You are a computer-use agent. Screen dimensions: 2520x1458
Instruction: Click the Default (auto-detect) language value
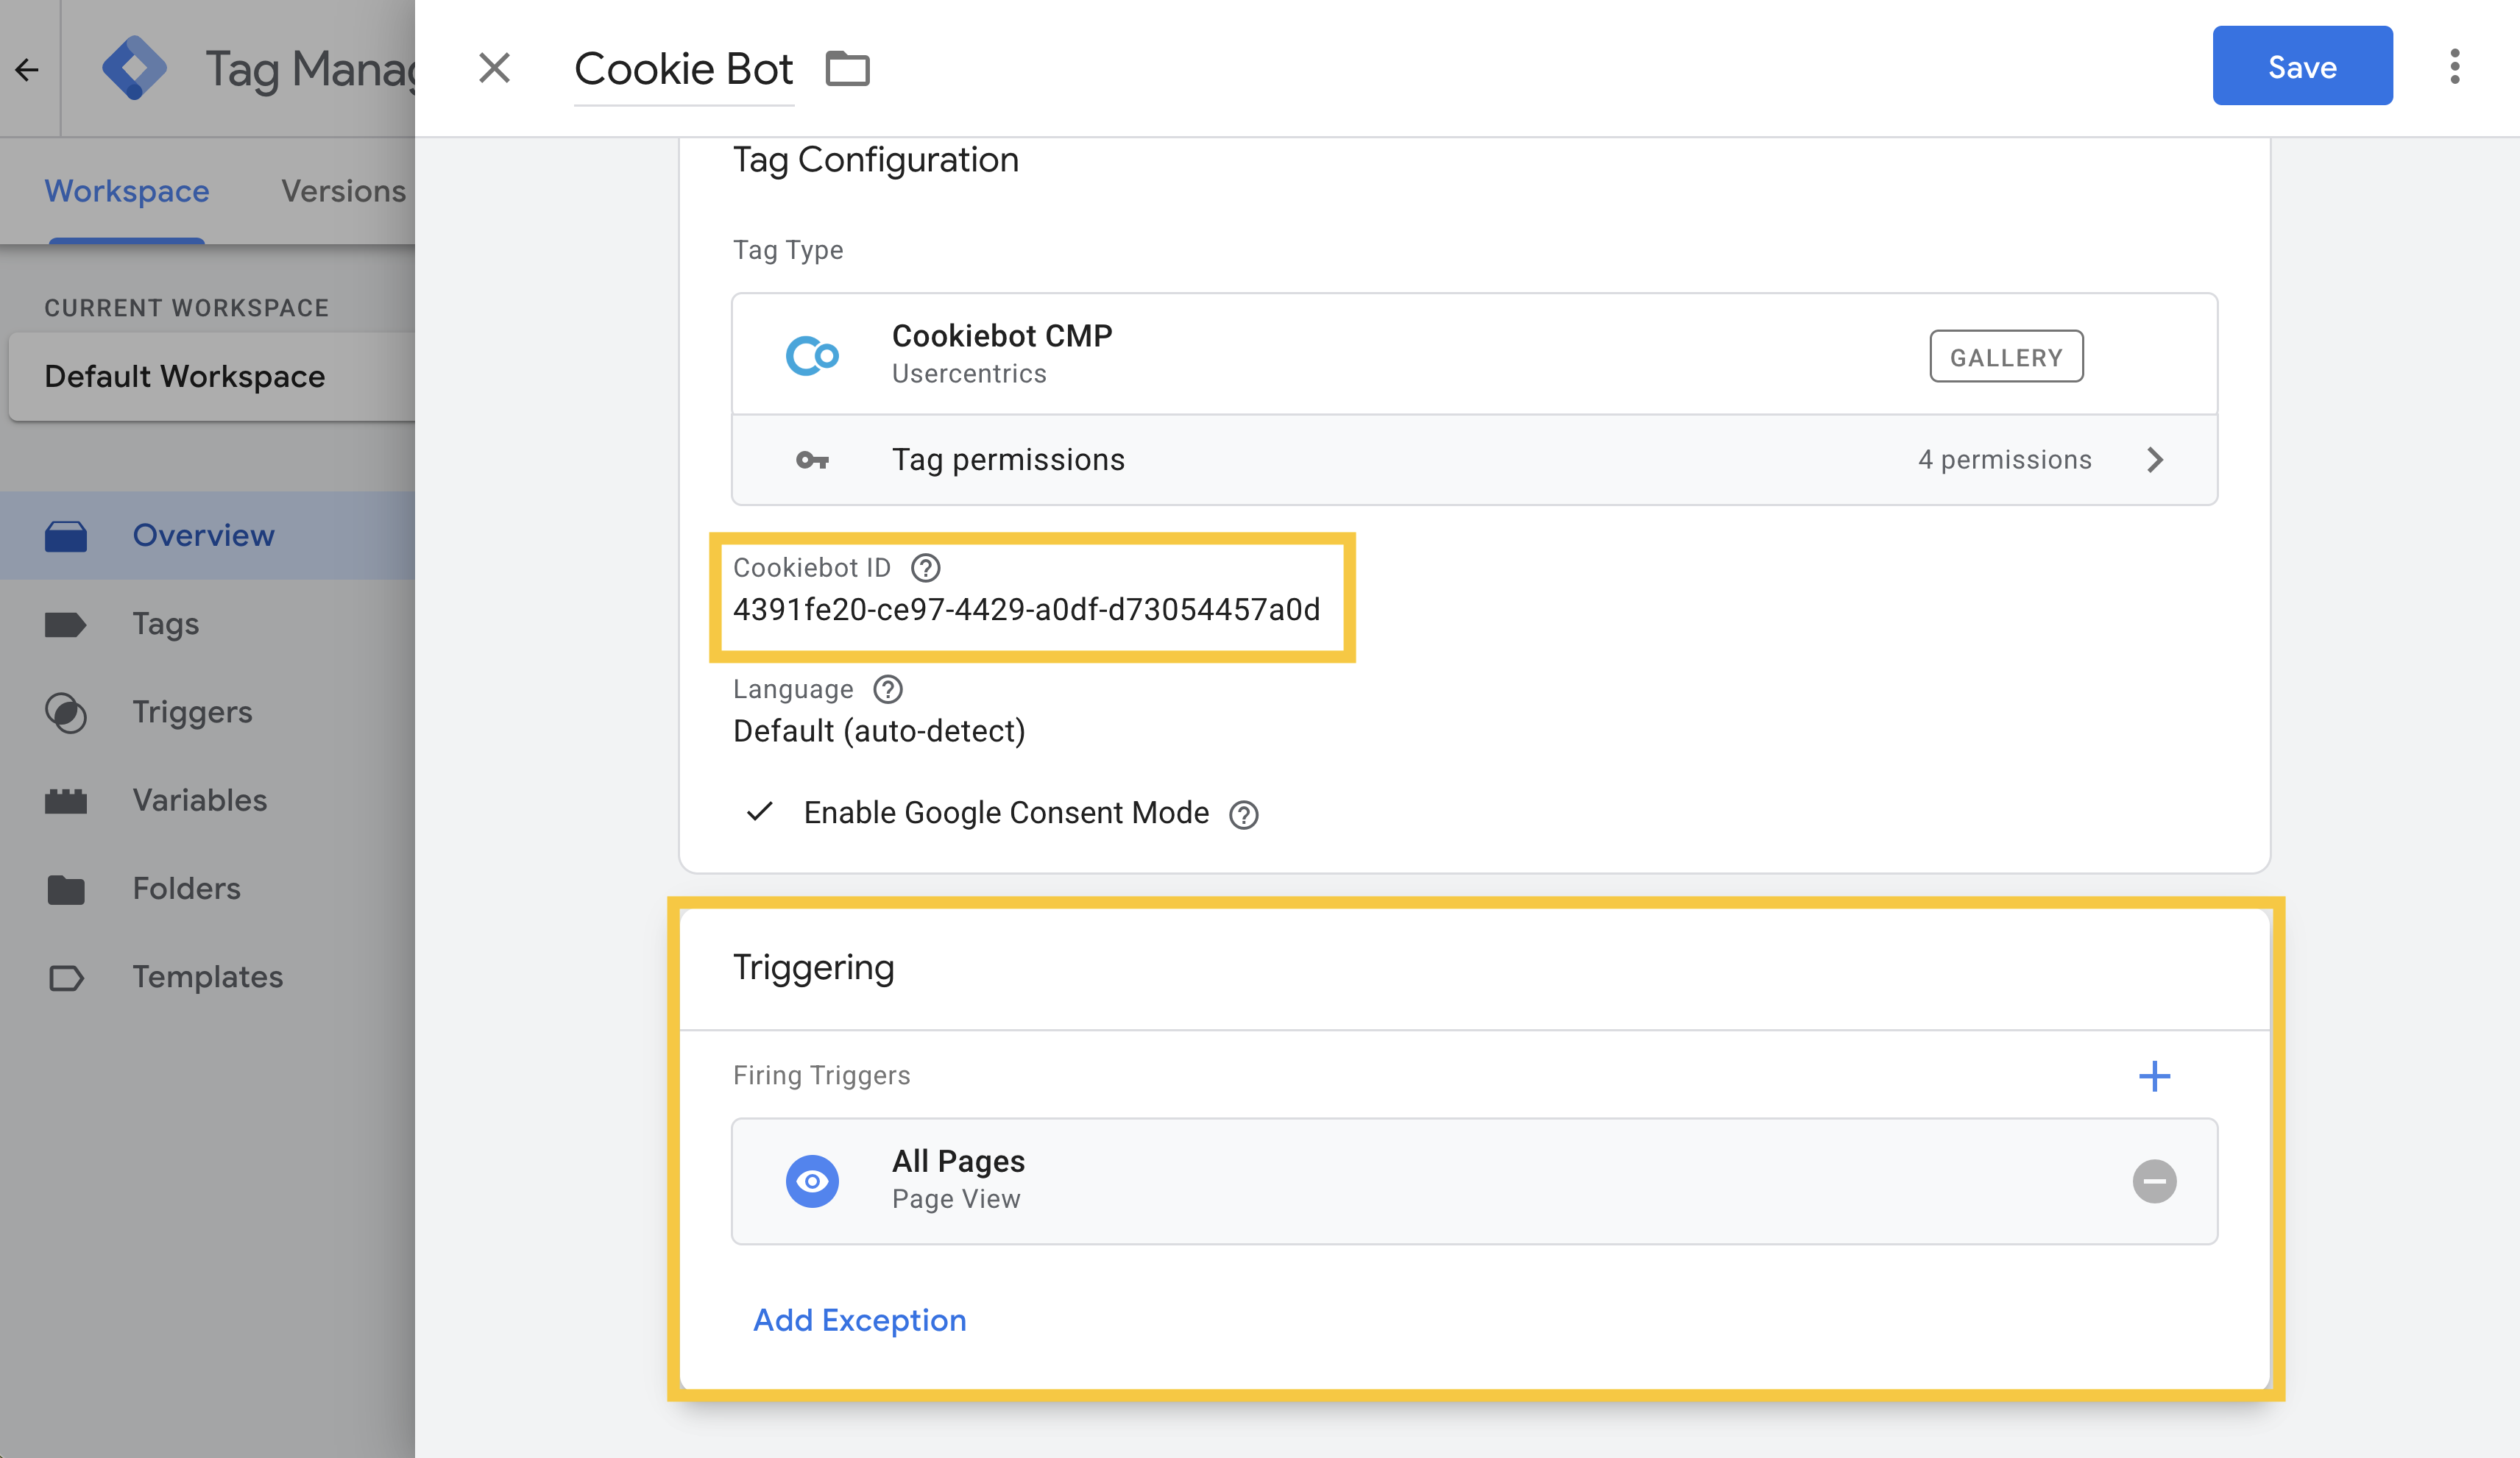tap(879, 730)
